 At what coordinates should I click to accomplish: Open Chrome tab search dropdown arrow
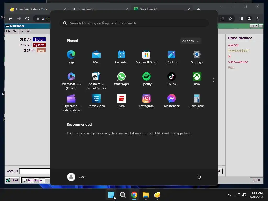pyautogui.click(x=221, y=7)
